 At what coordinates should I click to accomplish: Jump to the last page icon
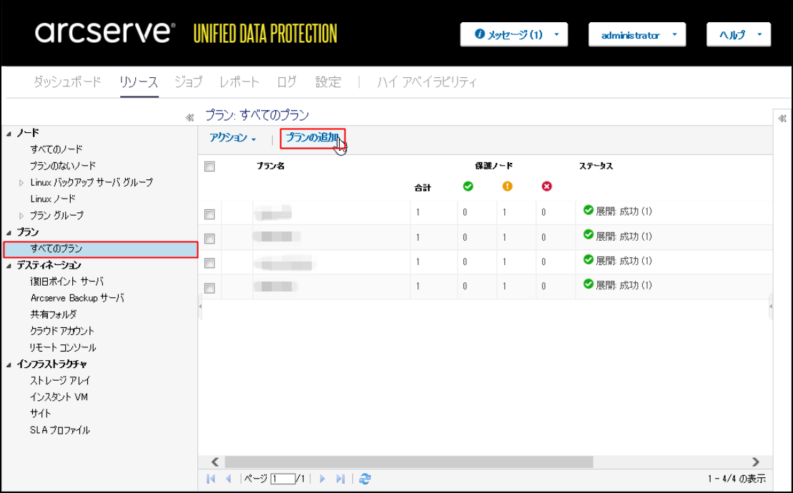[341, 478]
